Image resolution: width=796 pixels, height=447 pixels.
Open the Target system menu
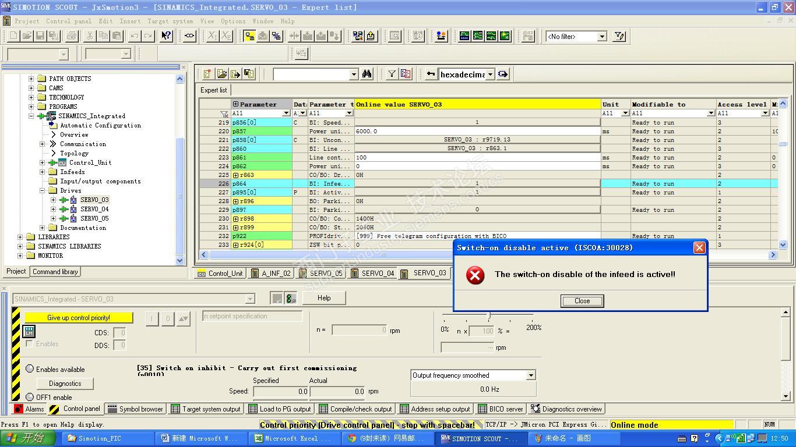pyautogui.click(x=170, y=21)
